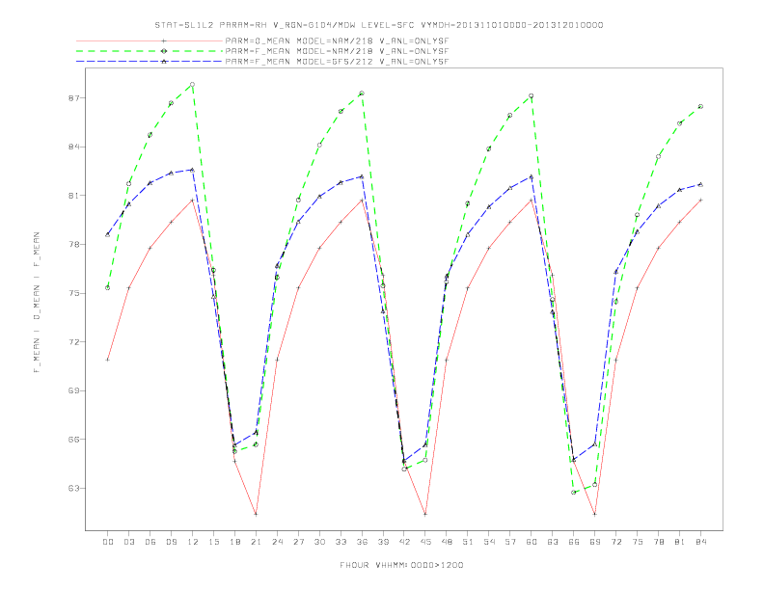764x590 pixels.
Task: Click the x-axis label FHOUR VHHMM: 0000>1200
Action: pos(401,565)
